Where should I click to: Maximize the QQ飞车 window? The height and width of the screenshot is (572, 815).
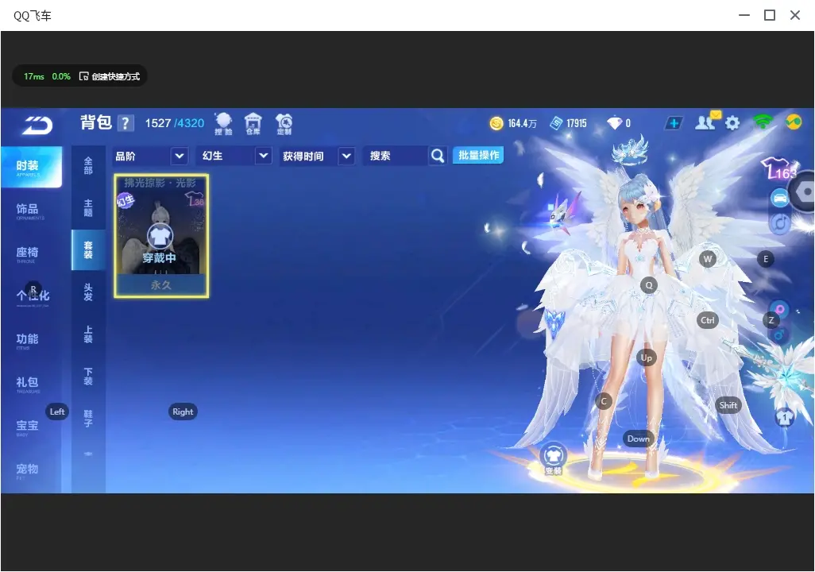(770, 15)
